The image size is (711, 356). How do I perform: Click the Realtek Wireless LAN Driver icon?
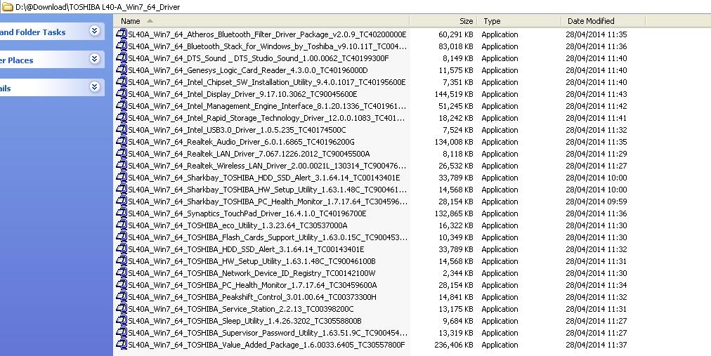point(122,165)
